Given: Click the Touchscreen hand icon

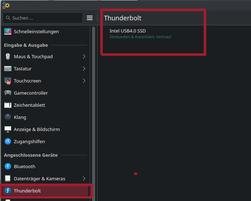Looking at the screenshot, I should 8,81.
